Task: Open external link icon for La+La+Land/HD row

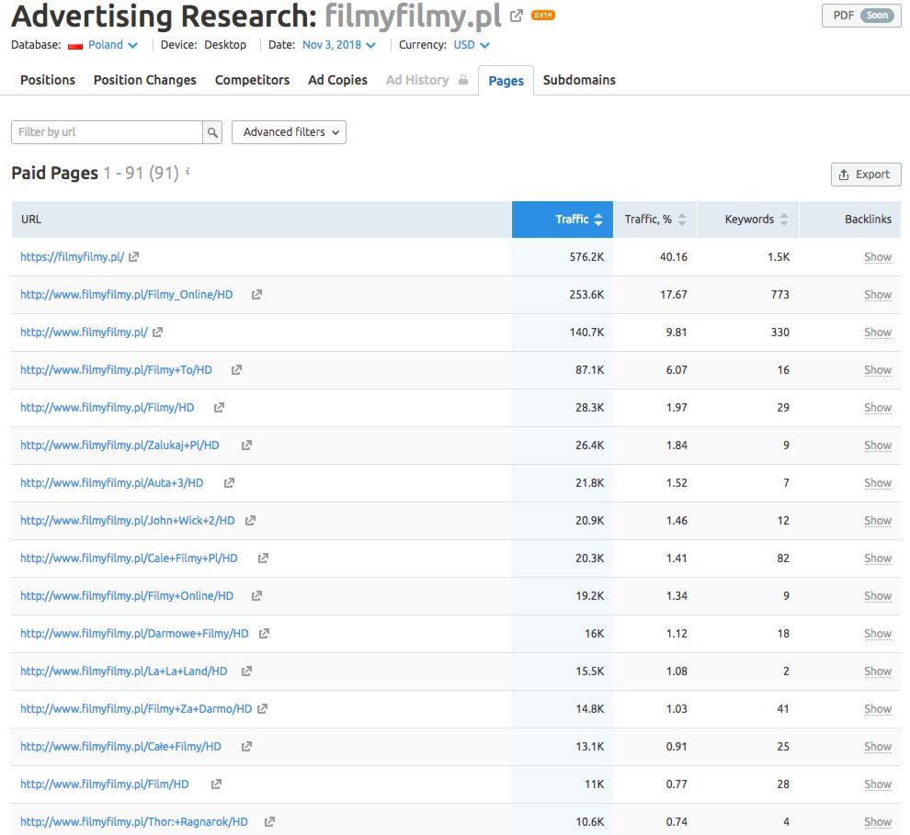Action: 246,671
